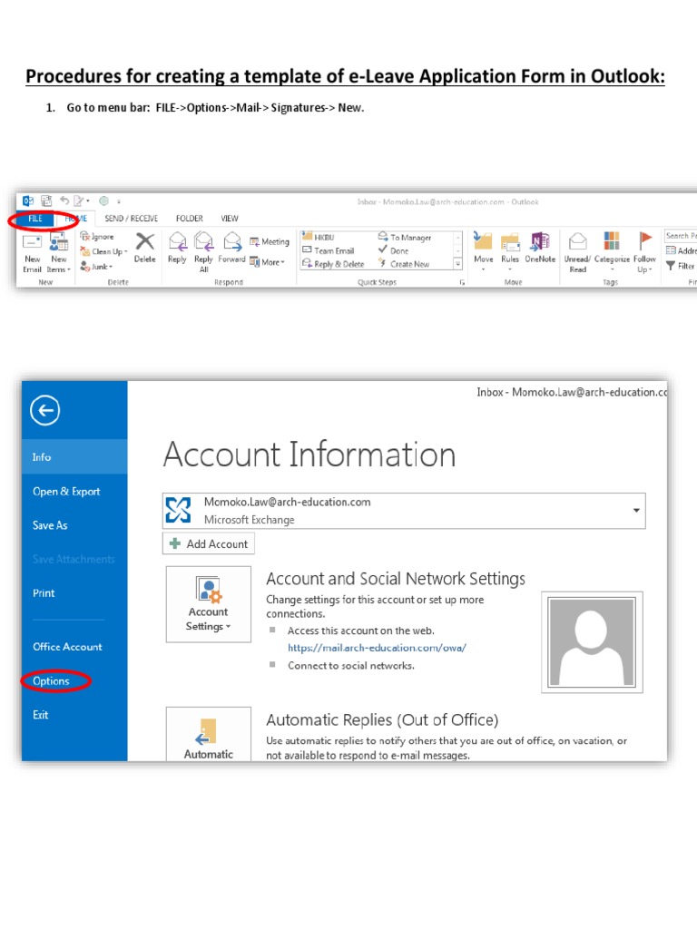The width and height of the screenshot is (697, 929).
Task: Send item to OneNote
Action: (540, 249)
